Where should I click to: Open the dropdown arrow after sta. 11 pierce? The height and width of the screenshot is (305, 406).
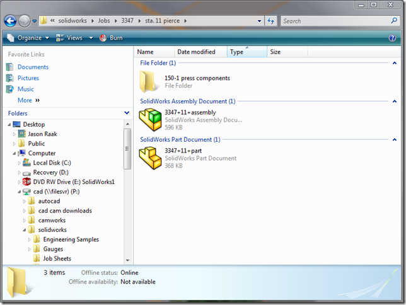(185, 21)
